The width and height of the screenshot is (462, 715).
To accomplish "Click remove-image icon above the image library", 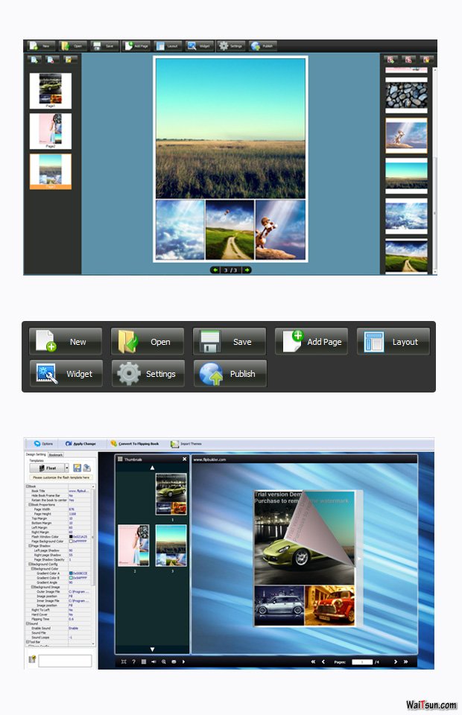I will tap(408, 60).
